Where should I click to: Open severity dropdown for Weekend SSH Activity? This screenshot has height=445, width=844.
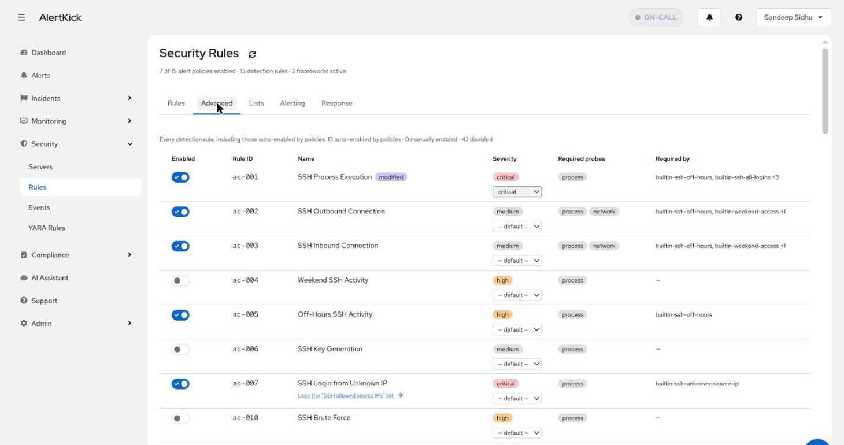coord(517,295)
